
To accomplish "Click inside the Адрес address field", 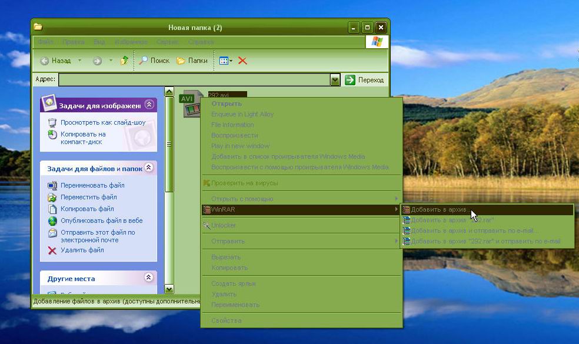I will point(194,80).
